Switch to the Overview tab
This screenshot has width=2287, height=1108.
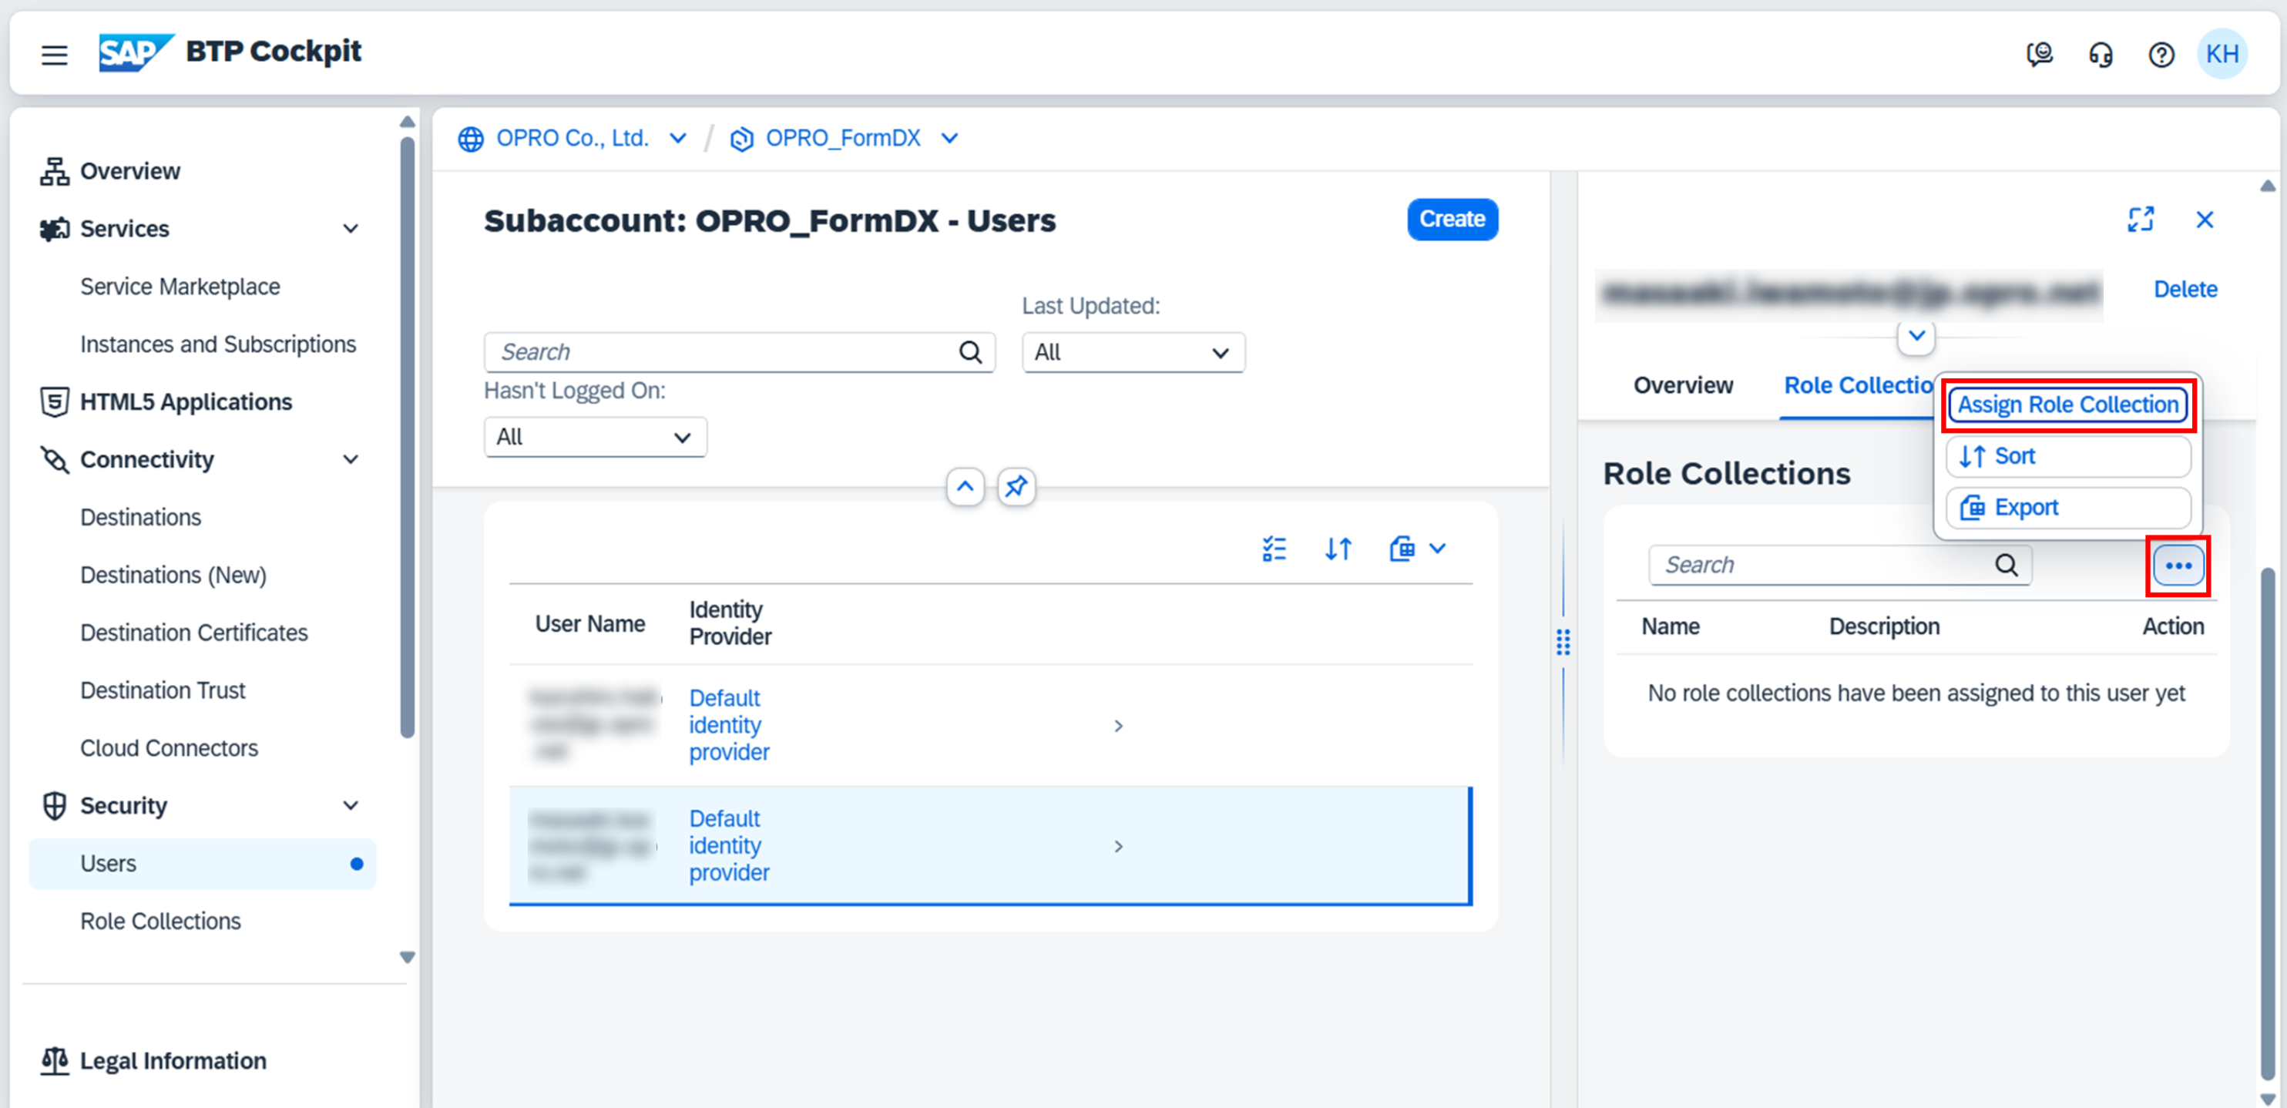tap(1681, 385)
